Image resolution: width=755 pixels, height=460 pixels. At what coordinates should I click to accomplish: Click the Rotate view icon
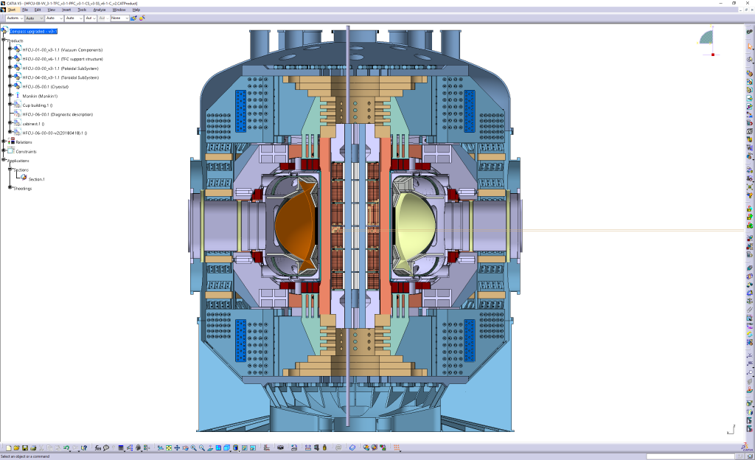pos(185,447)
